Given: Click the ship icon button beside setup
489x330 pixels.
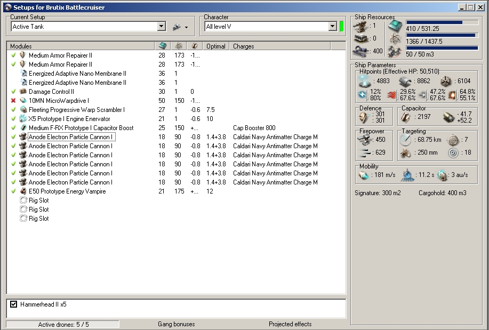Looking at the screenshot, I should point(177,27).
